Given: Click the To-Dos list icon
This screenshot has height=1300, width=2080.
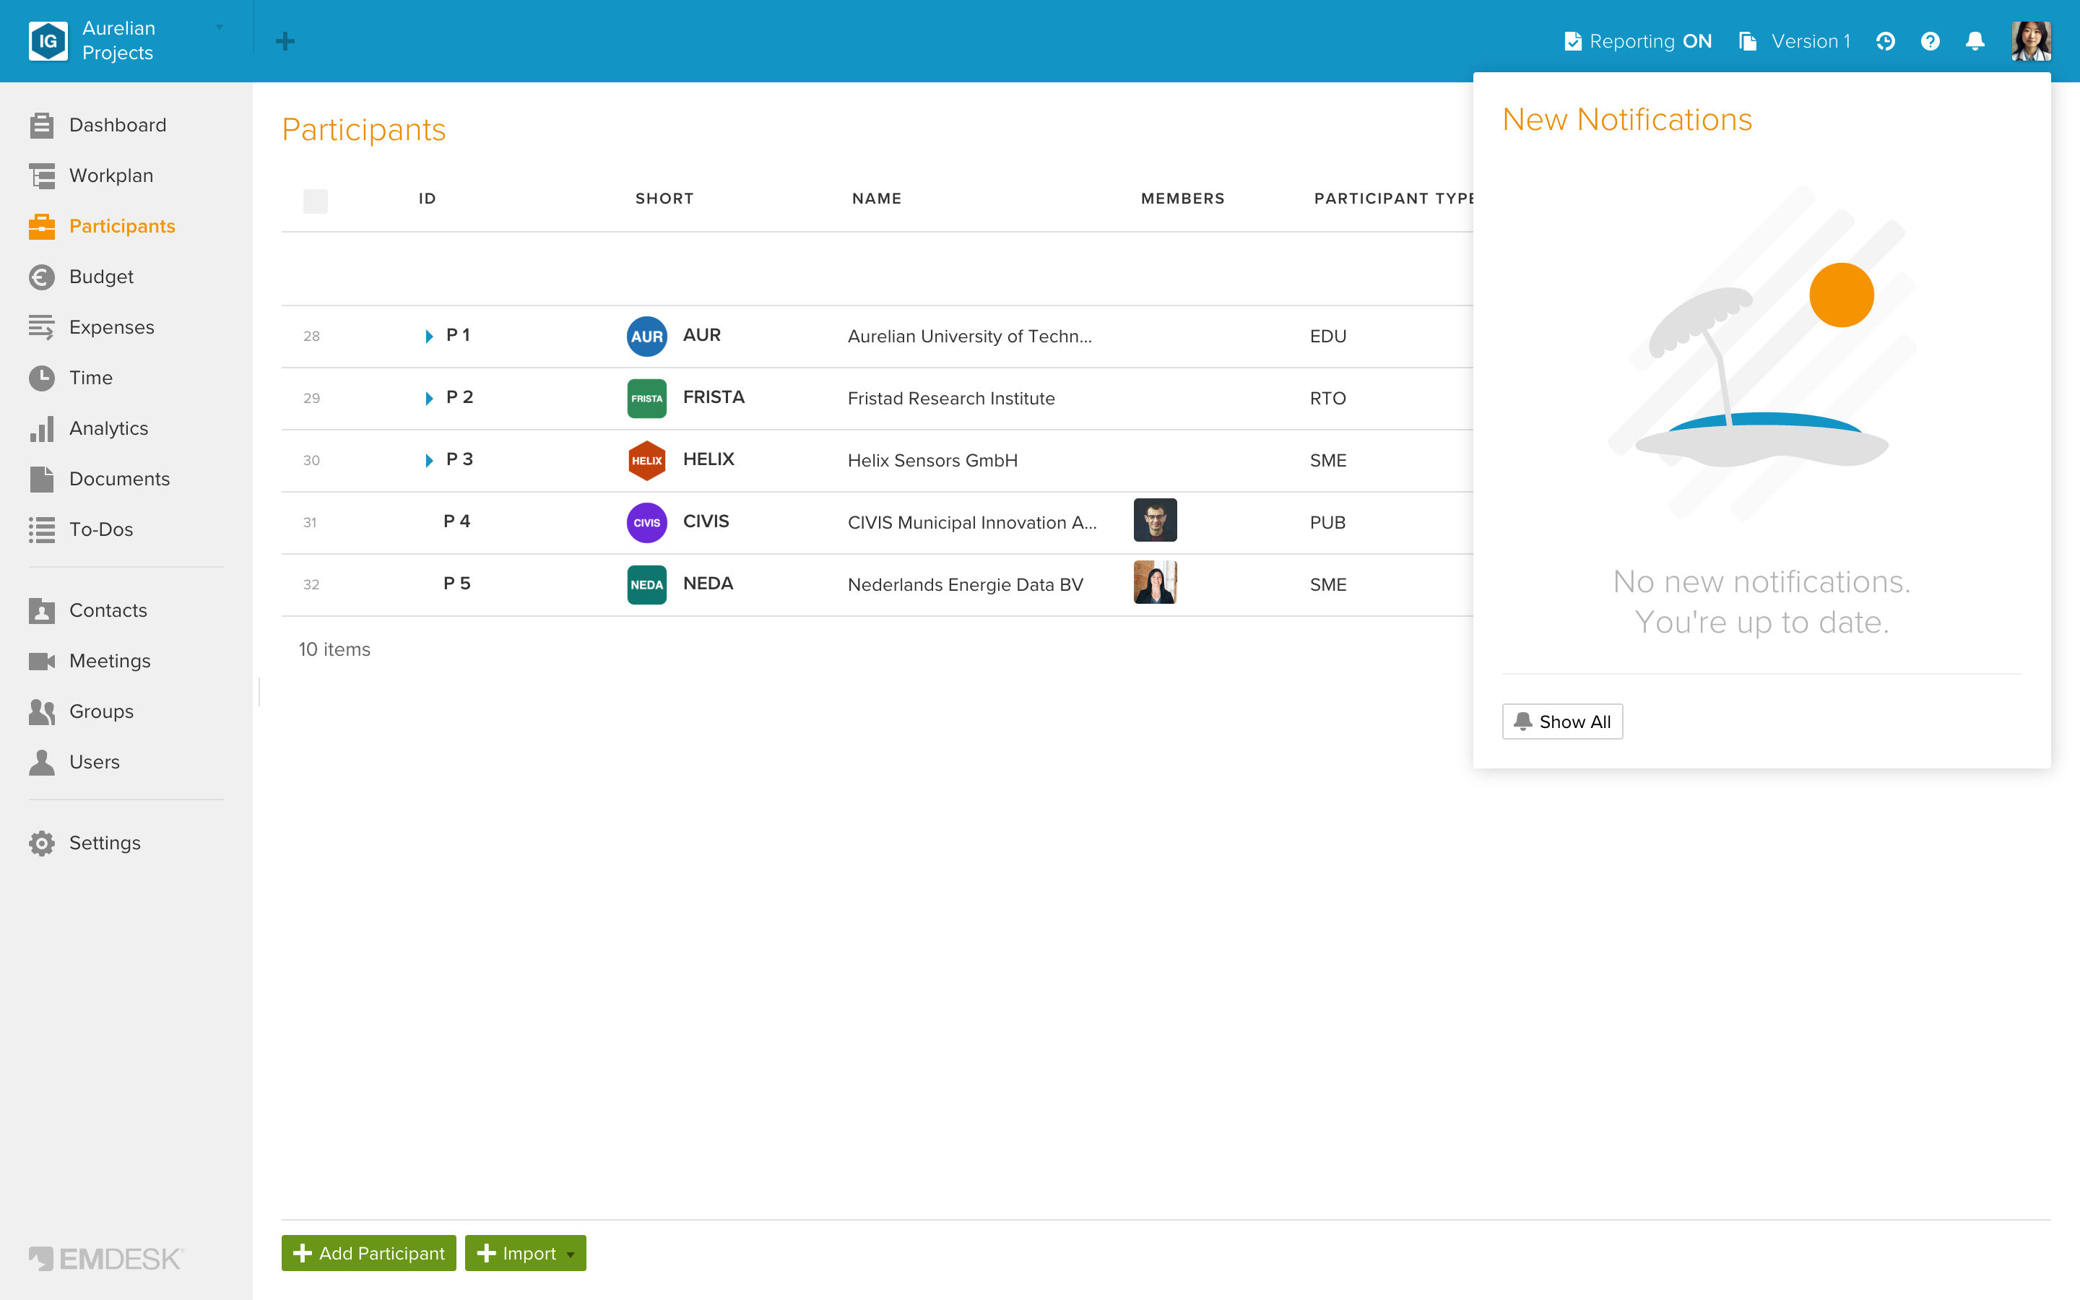Looking at the screenshot, I should 41,529.
